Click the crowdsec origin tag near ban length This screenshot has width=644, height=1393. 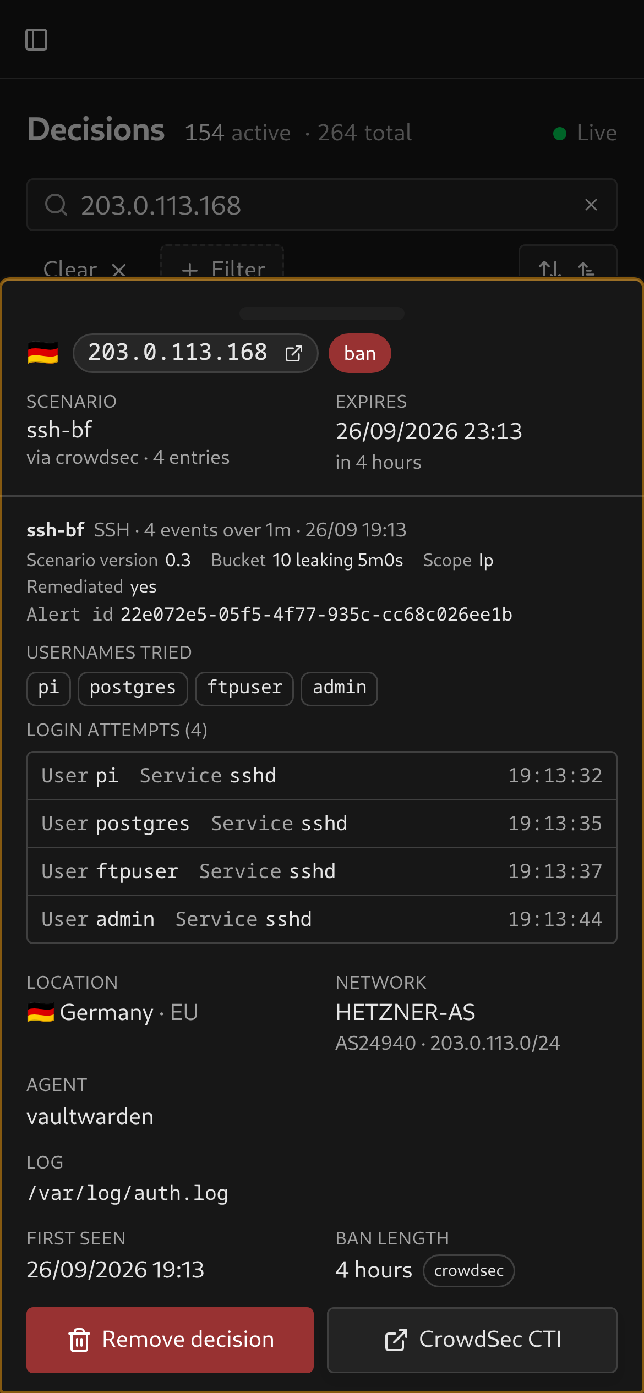click(469, 1271)
